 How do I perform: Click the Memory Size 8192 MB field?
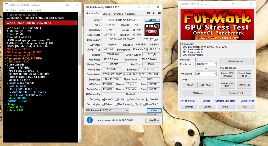click(111, 69)
